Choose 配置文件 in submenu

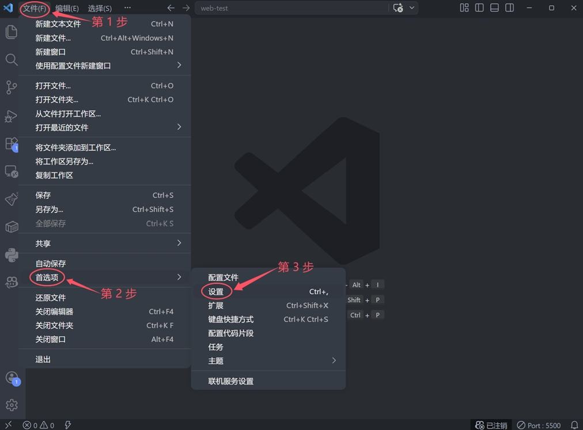268,277
